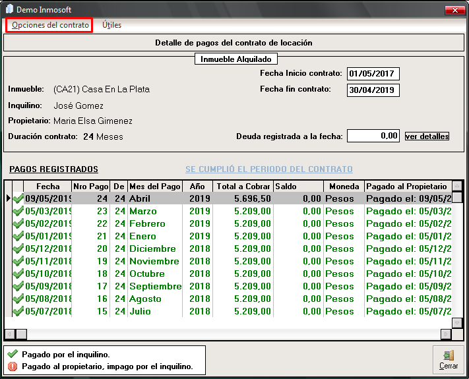Click the Cerrar button
Screen dimensions: 469x379
[x=449, y=360]
